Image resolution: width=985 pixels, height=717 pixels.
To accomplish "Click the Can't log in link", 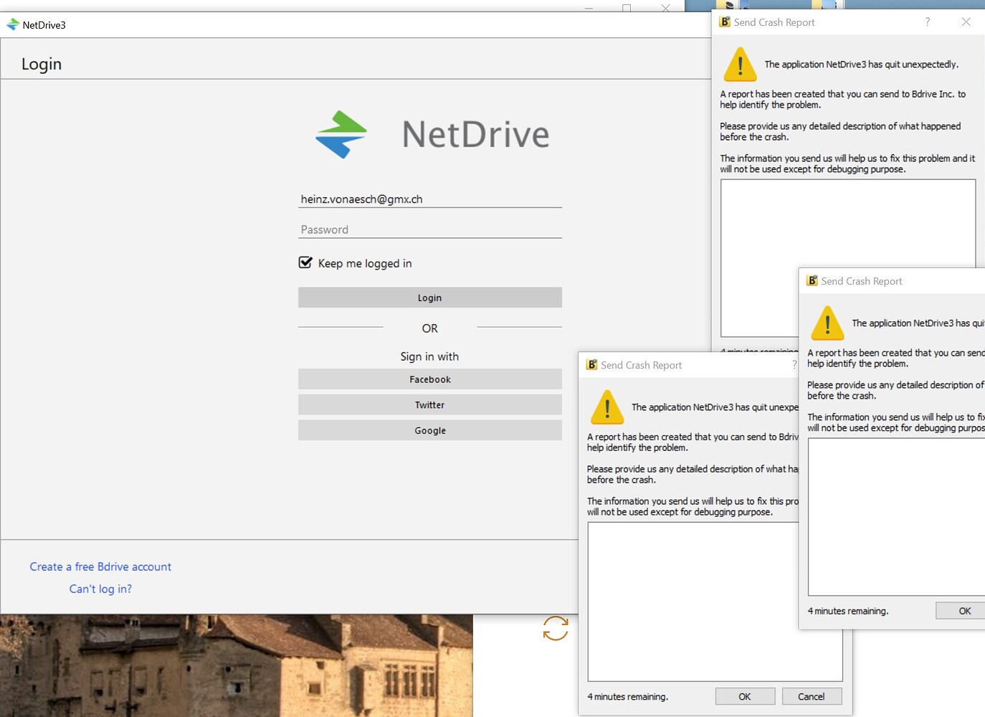I will click(100, 589).
